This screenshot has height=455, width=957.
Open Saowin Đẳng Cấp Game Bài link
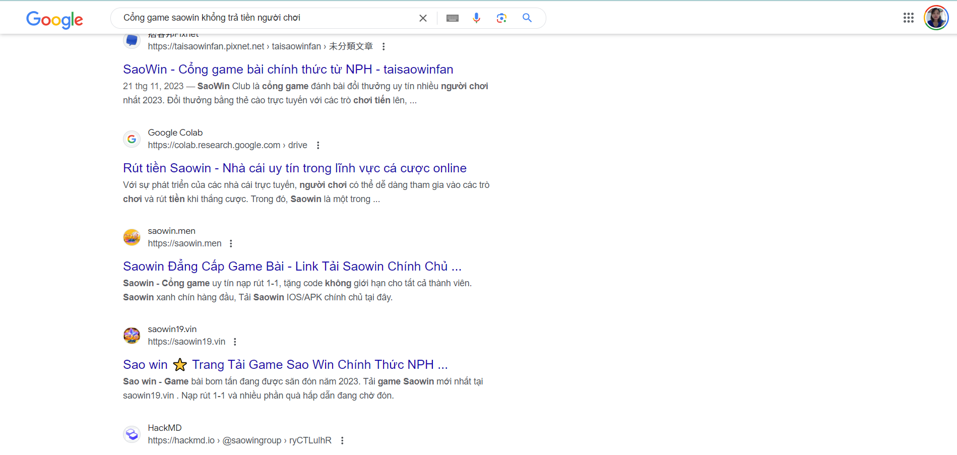coord(292,266)
